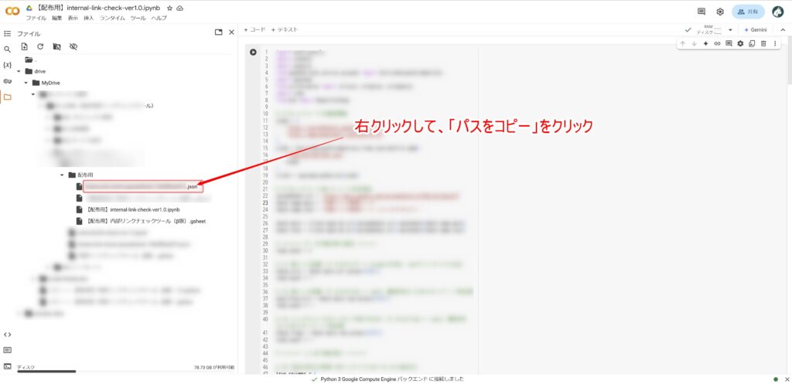Open the terminal icon in left sidebar
The image size is (792, 384).
(7, 366)
